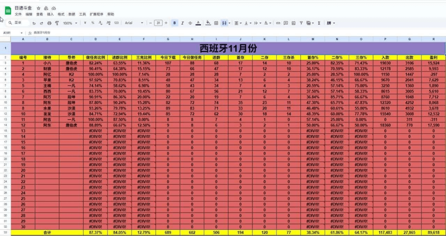Click the move-to-folder icon beside title
This screenshot has width=446, height=236.
[46, 8]
